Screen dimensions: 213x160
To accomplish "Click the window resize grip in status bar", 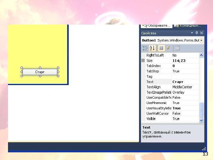I will 204,149.
